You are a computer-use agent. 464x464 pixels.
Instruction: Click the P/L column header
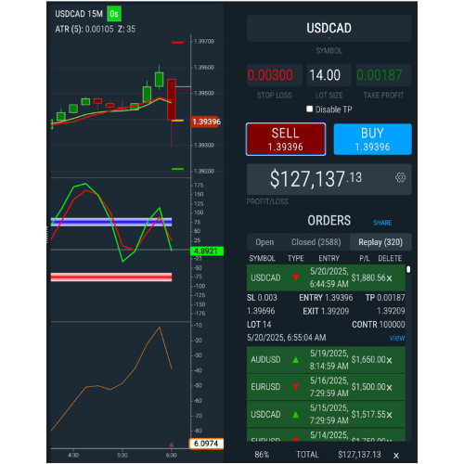[x=365, y=258]
